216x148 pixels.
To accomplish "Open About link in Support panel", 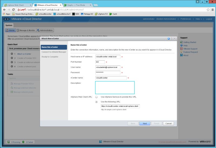I will (x=184, y=55).
